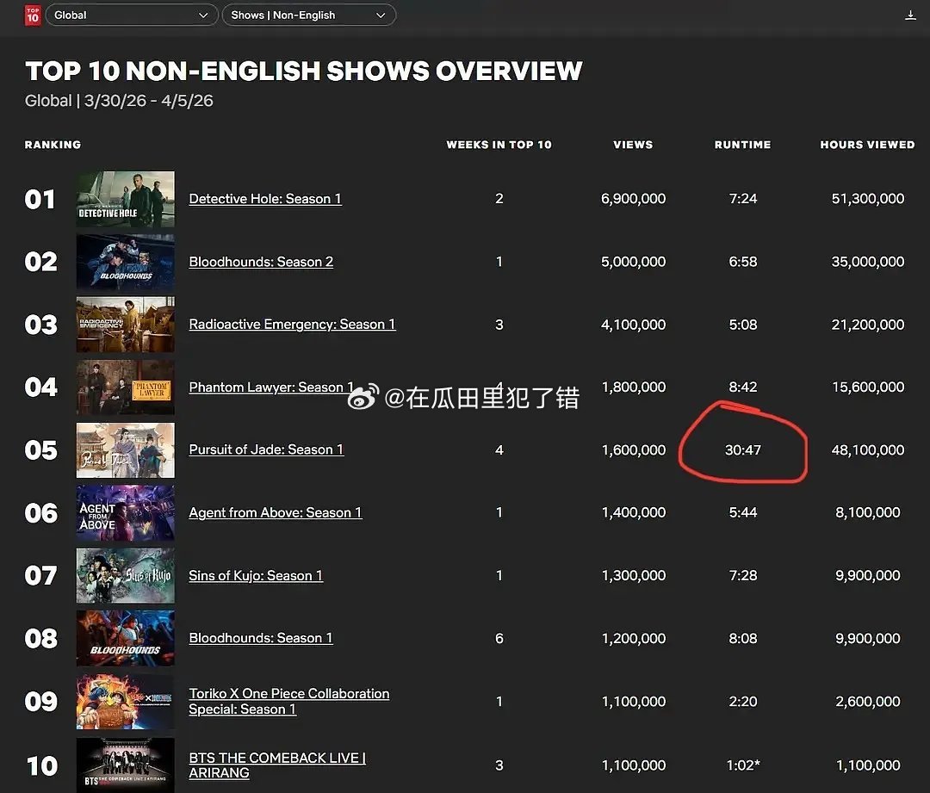Open Radioactive Emergency: Season 1 link
Viewport: 930px width, 793px height.
(x=292, y=325)
